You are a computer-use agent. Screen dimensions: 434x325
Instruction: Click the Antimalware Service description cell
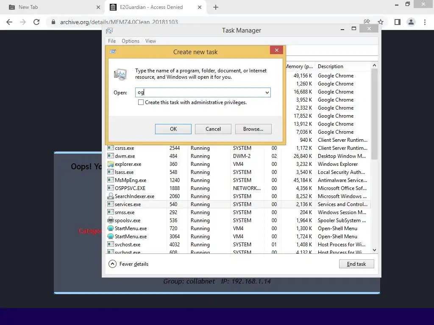342,180
